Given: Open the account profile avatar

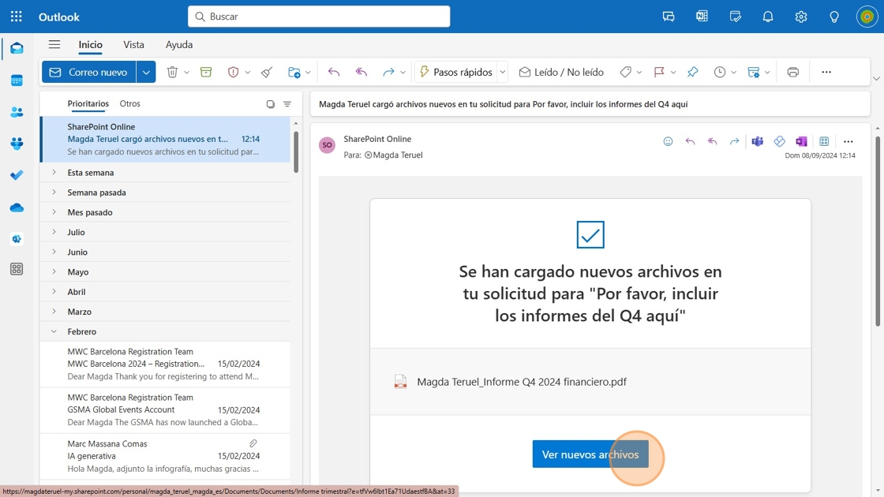Looking at the screenshot, I should (x=867, y=17).
